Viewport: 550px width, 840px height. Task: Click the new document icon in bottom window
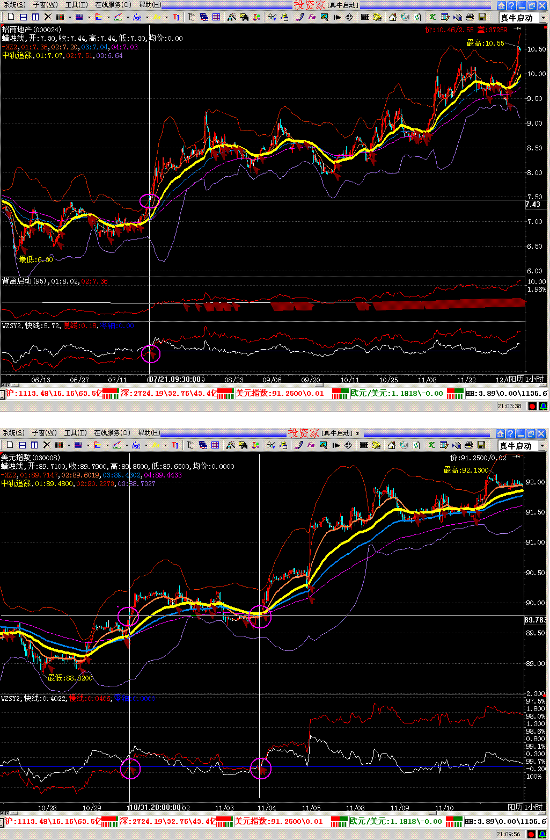tap(10, 445)
